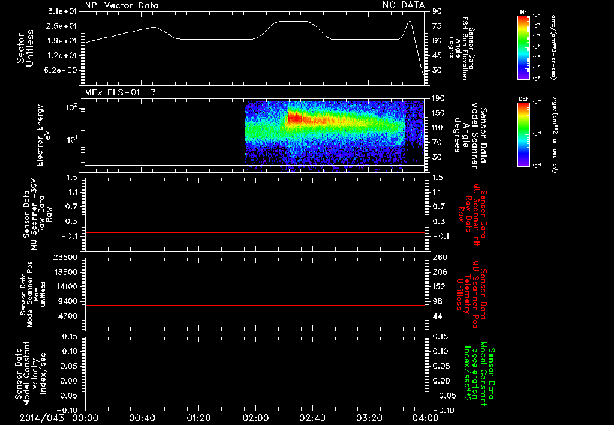The height and width of the screenshot is (425, 614).
Task: Click the "04:00" time axis label
Action: click(425, 418)
